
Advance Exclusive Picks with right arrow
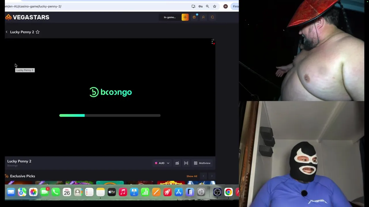[212, 176]
